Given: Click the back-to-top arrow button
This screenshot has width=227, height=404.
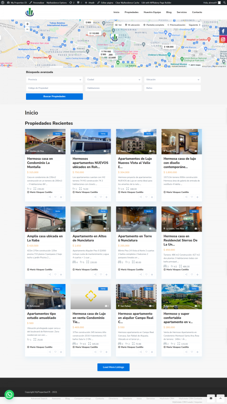Looking at the screenshot, I should [220, 398].
